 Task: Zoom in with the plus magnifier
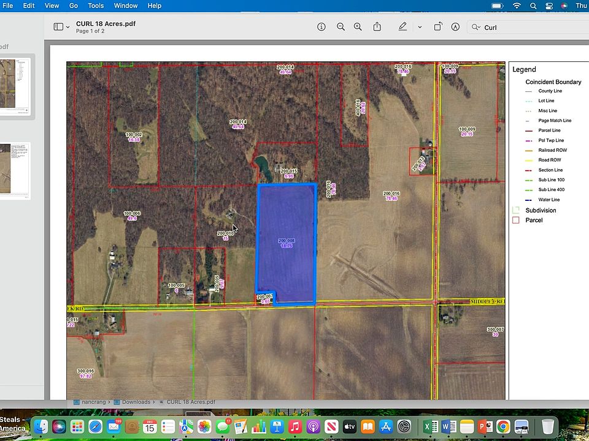[x=358, y=27]
